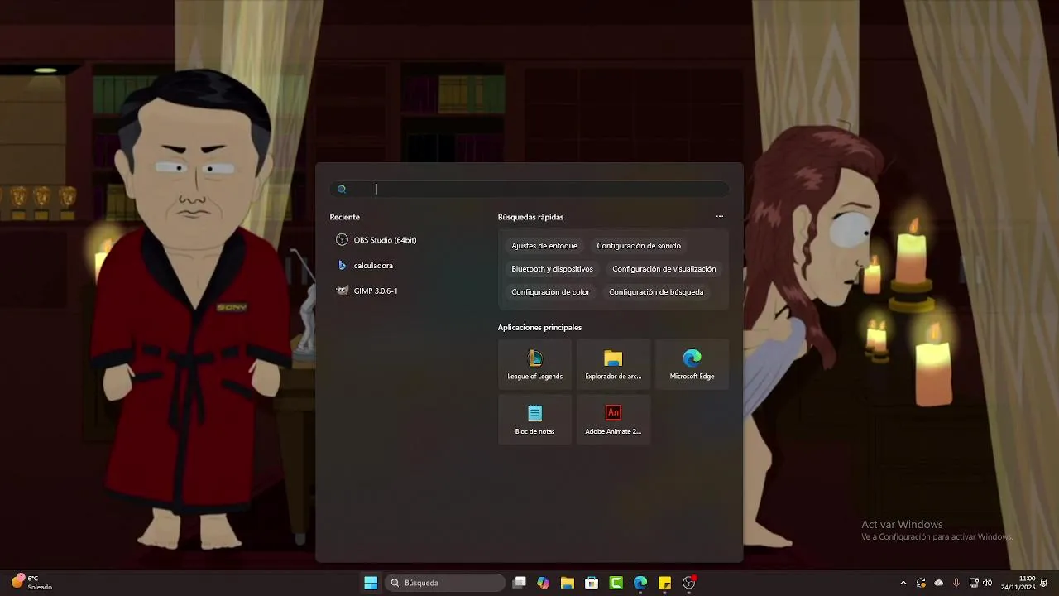
Task: Click the taskbar Búsqueda search box
Action: [x=445, y=583]
